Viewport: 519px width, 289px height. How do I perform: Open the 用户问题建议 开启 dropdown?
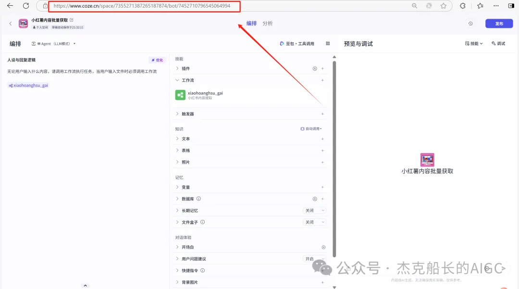[314, 259]
